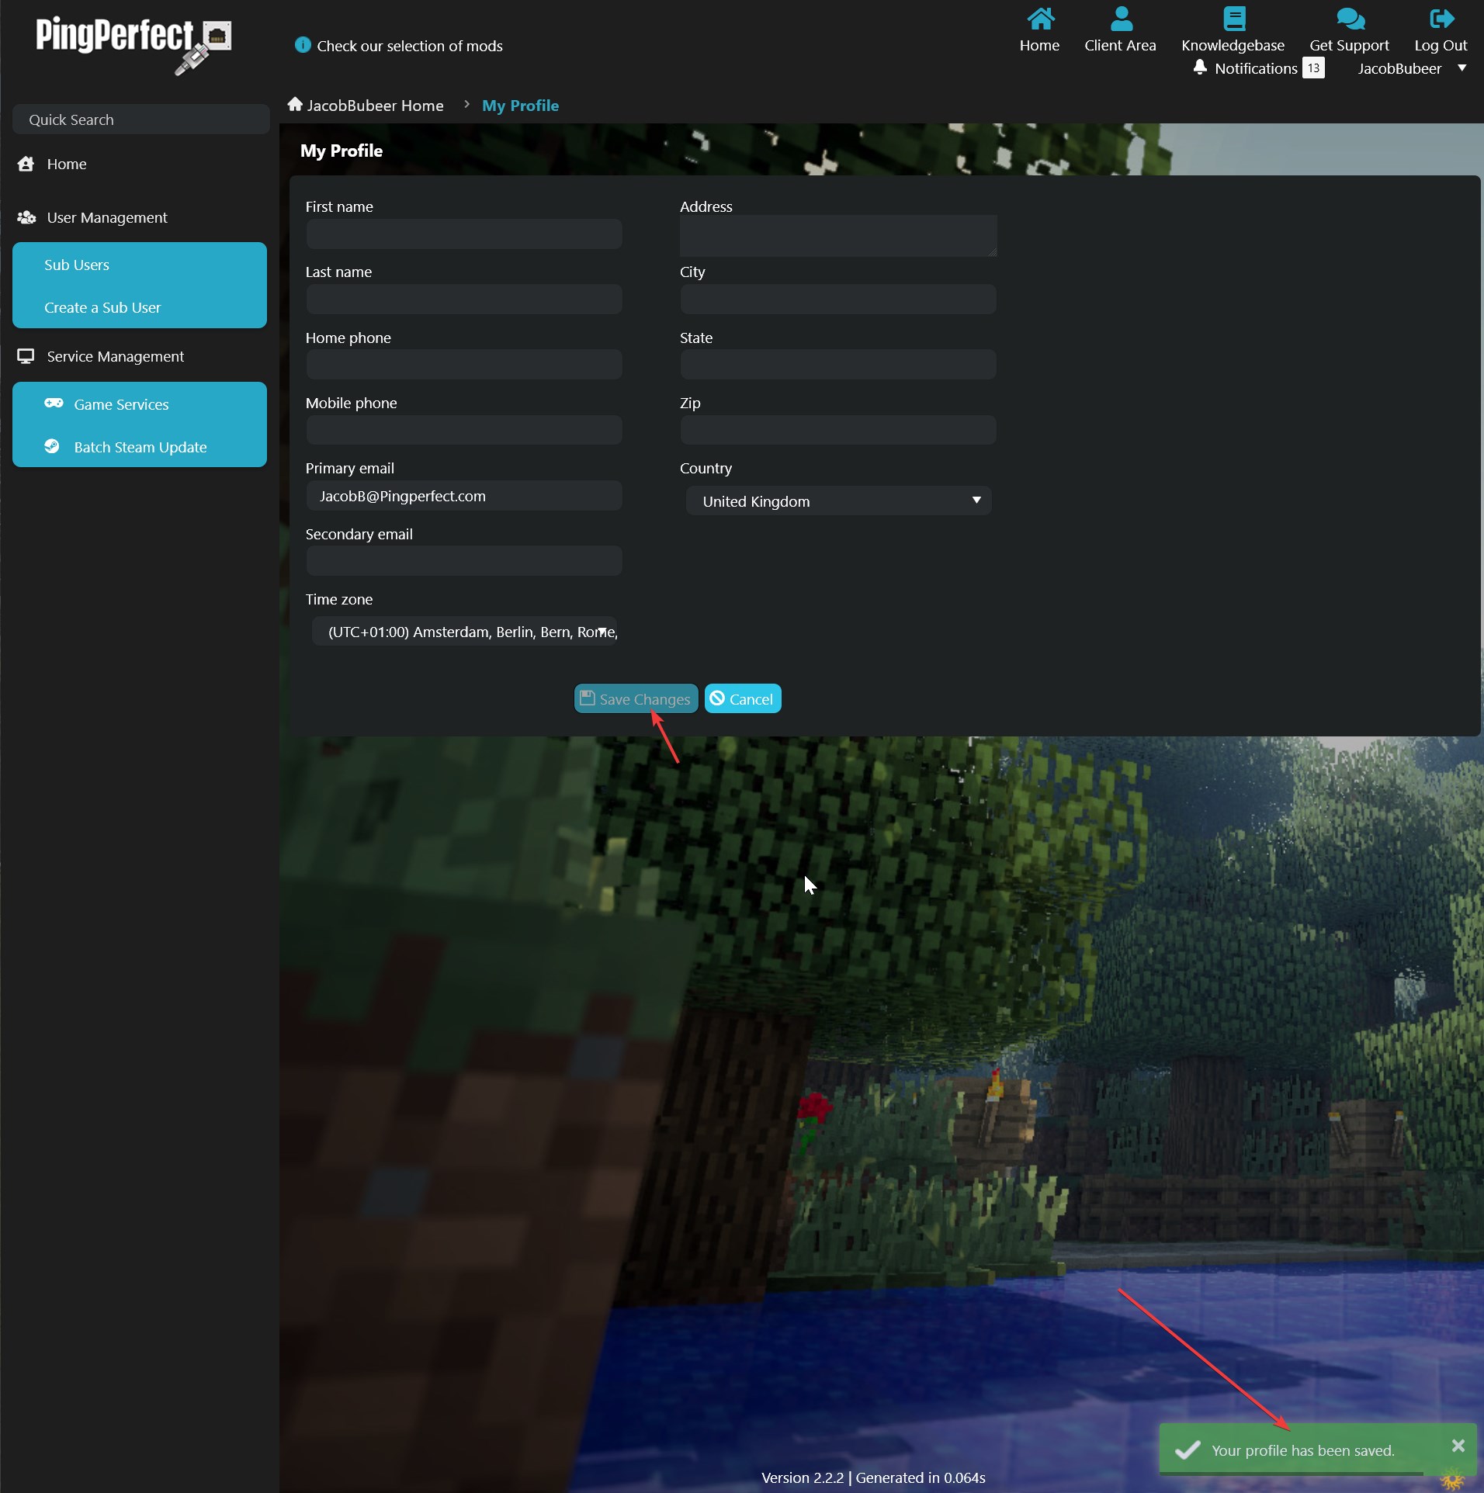Open Game Services menu item
This screenshot has height=1493, width=1484.
click(121, 404)
